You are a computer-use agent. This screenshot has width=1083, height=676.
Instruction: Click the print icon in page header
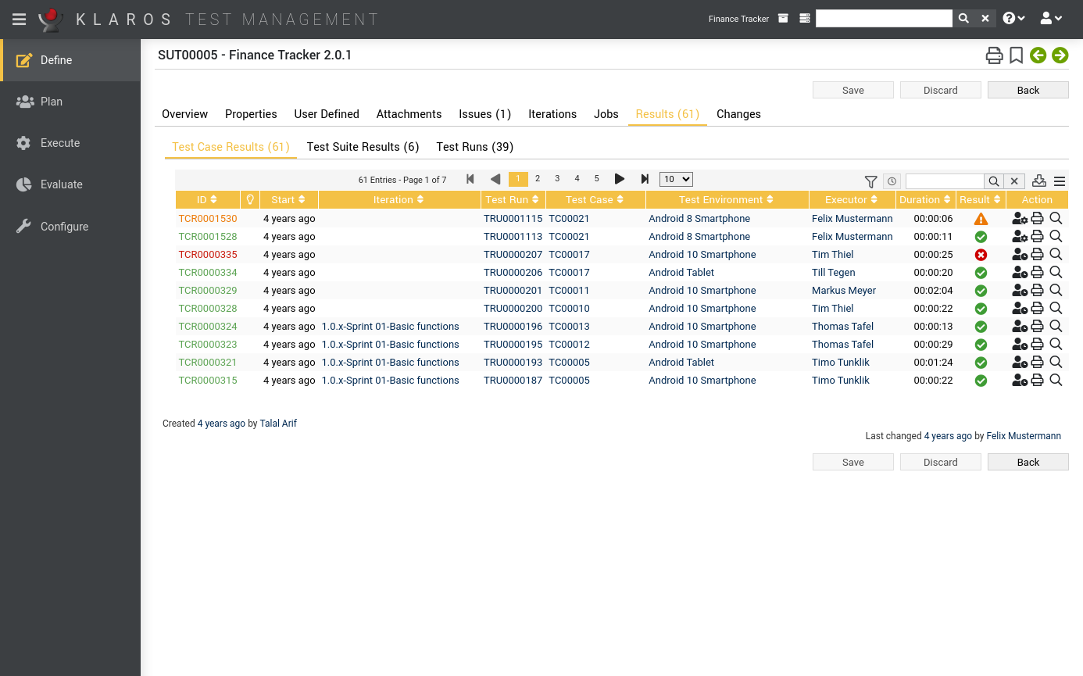[994, 55]
